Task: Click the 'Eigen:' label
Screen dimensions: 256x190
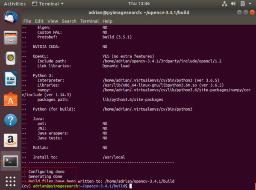Action: coord(44,28)
